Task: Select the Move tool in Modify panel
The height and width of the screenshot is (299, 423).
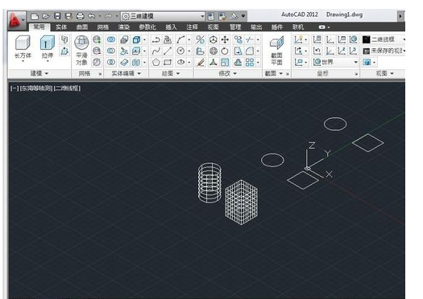Action: point(225,40)
